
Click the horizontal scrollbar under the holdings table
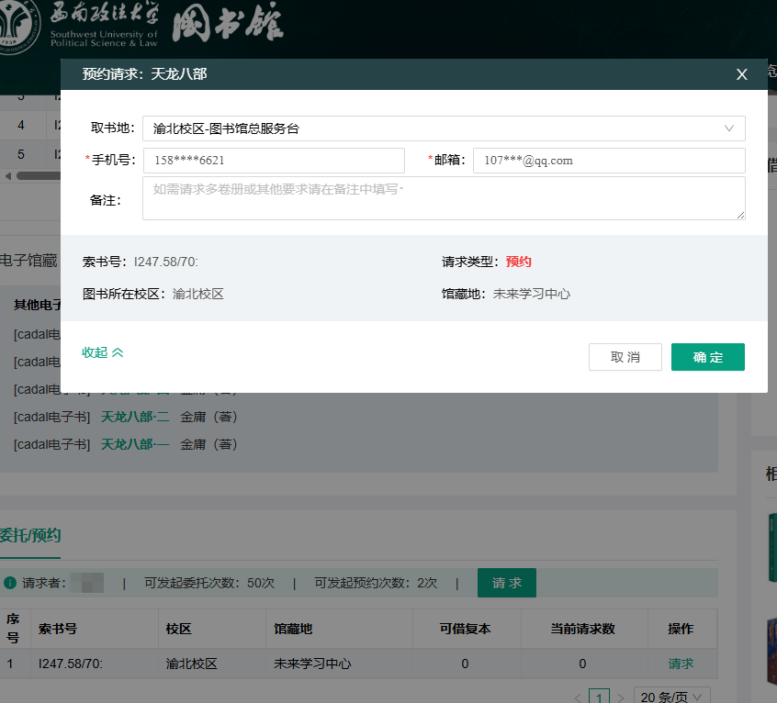[37, 175]
